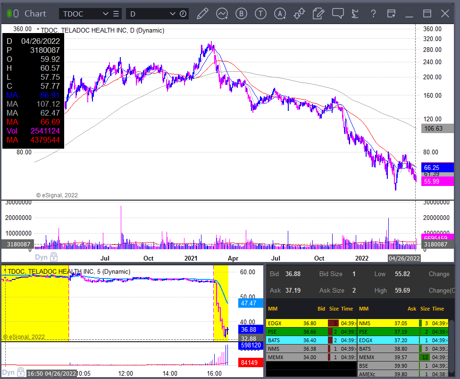
Task: Open the studies chart icon
Action: pos(222,14)
